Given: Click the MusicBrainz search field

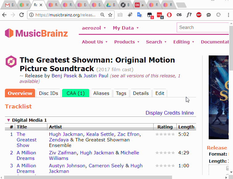Looking at the screenshot, I should [x=203, y=27].
